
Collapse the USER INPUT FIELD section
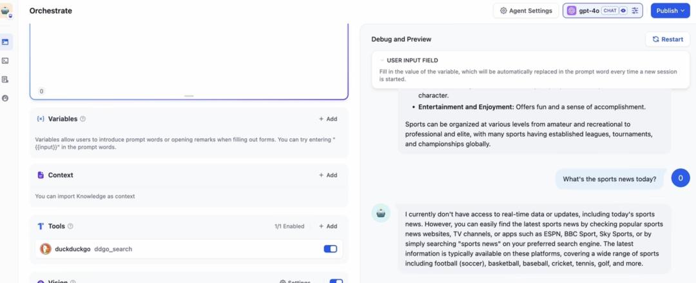click(x=382, y=61)
